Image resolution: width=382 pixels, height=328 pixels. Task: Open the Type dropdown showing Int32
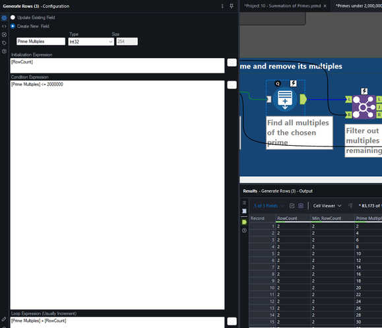[x=91, y=42]
